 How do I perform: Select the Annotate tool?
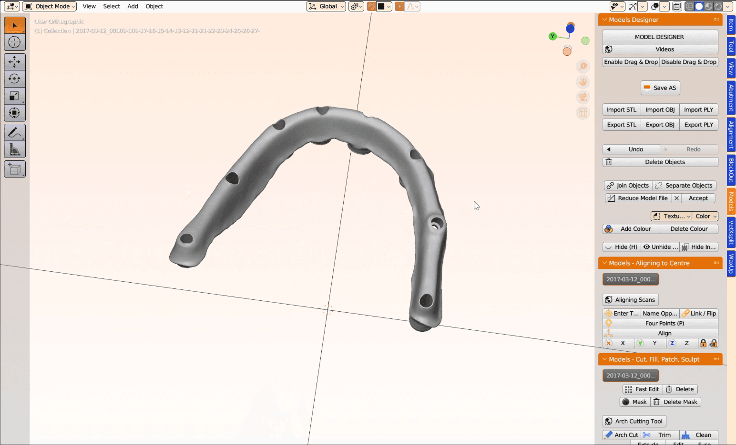pos(15,132)
